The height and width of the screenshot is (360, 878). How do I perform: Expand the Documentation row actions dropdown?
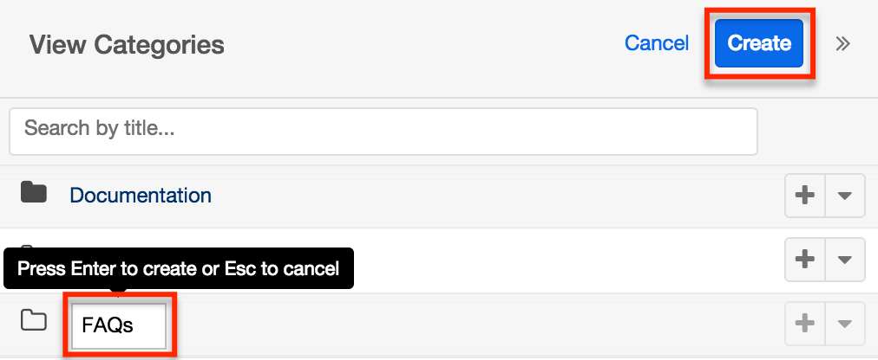coord(845,196)
